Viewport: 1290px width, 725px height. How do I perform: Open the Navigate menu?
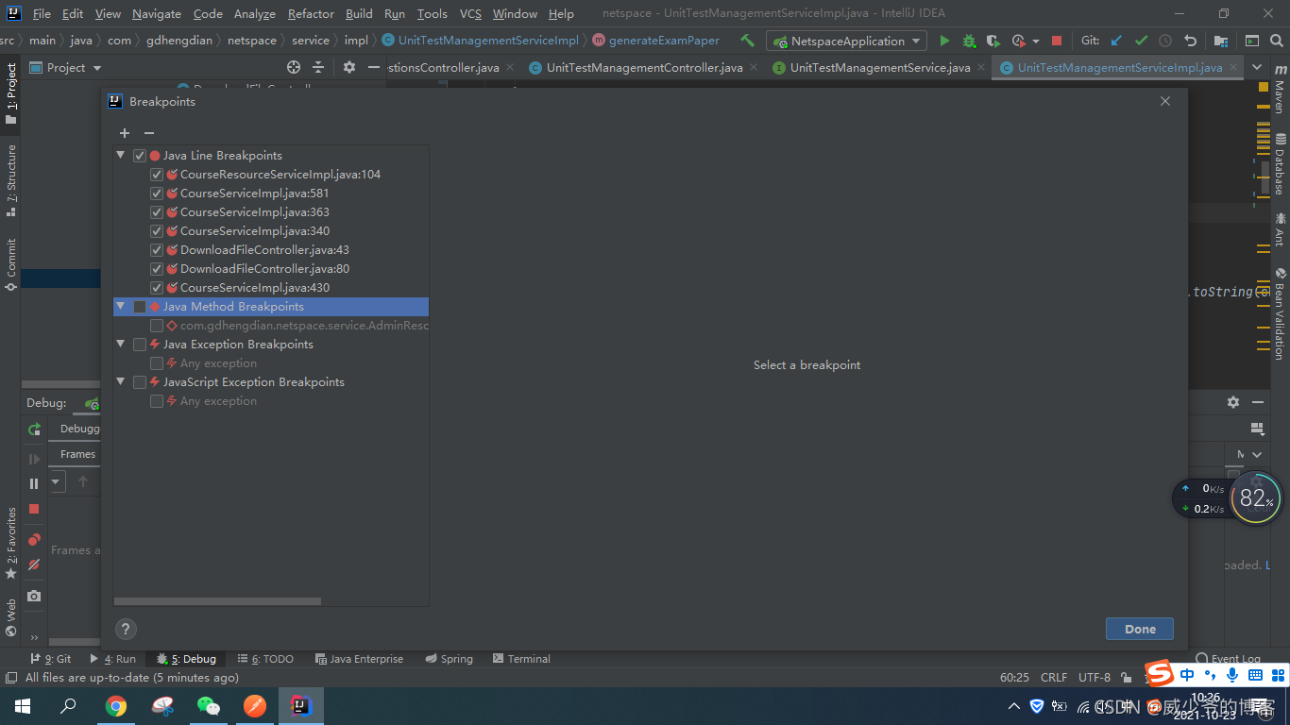tap(156, 13)
